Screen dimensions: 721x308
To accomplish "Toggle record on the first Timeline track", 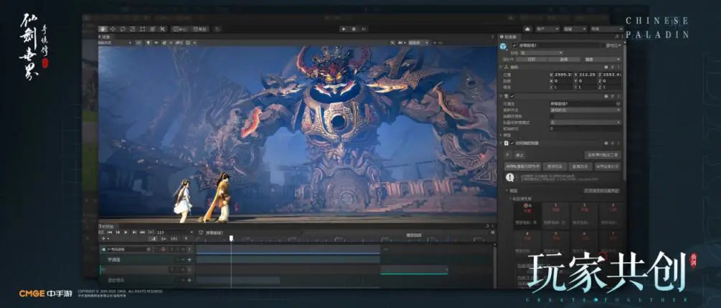I will tap(164, 249).
